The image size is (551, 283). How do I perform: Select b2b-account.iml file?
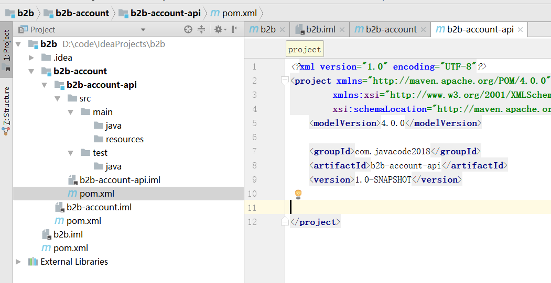tap(128, 207)
